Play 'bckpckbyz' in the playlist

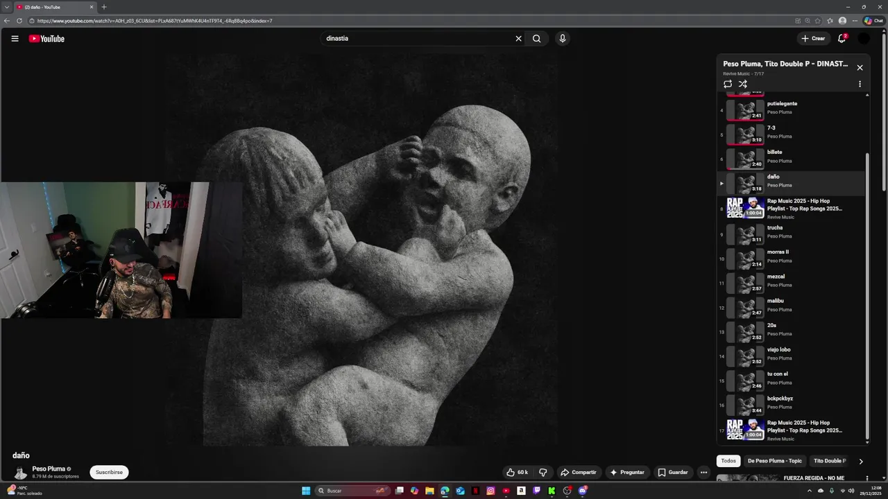click(x=791, y=405)
